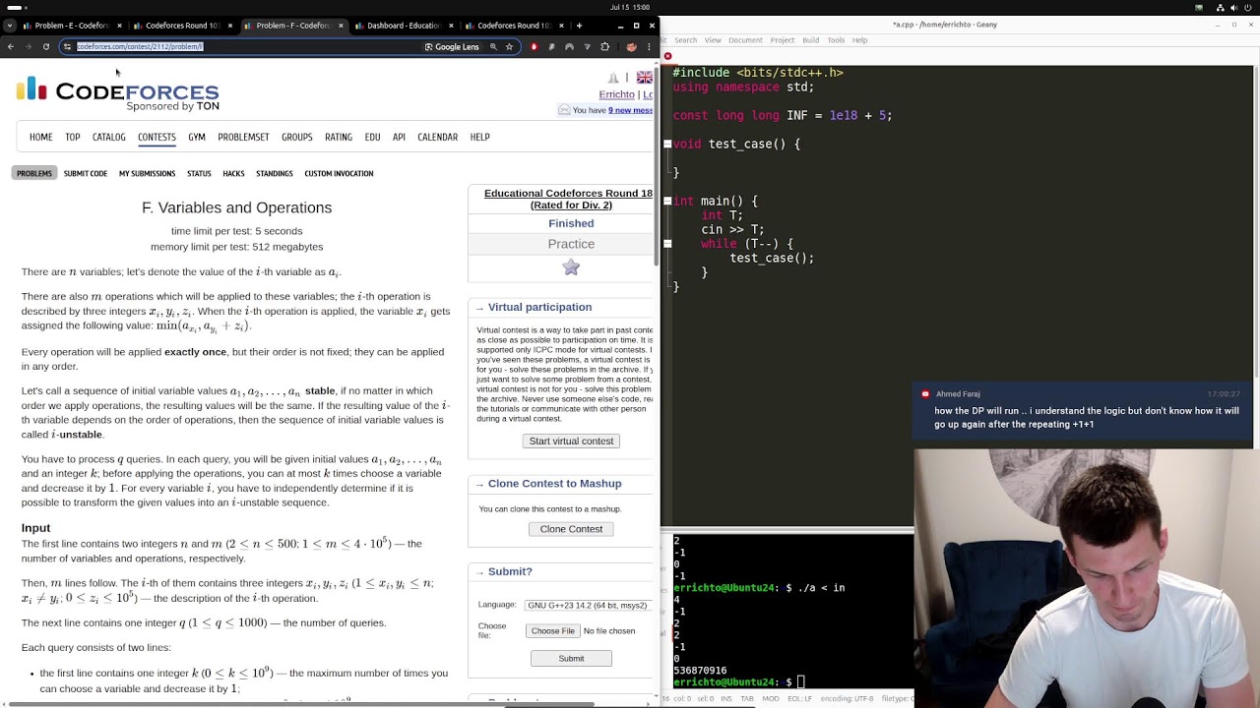This screenshot has height=708, width=1260.
Task: Open Help menu in Geany
Action: click(859, 40)
